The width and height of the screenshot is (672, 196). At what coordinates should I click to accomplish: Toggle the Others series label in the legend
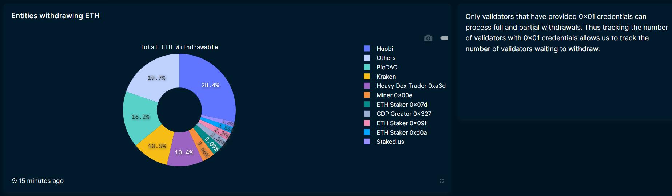(386, 58)
